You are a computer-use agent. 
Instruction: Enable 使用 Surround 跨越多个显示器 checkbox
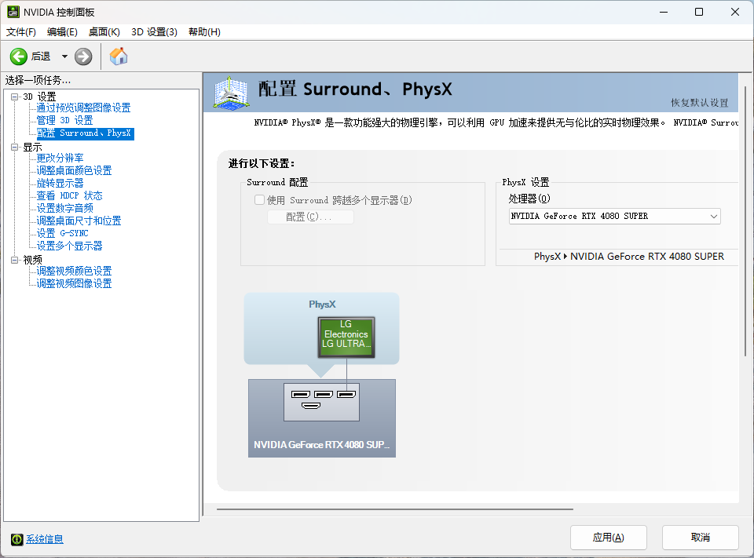259,199
